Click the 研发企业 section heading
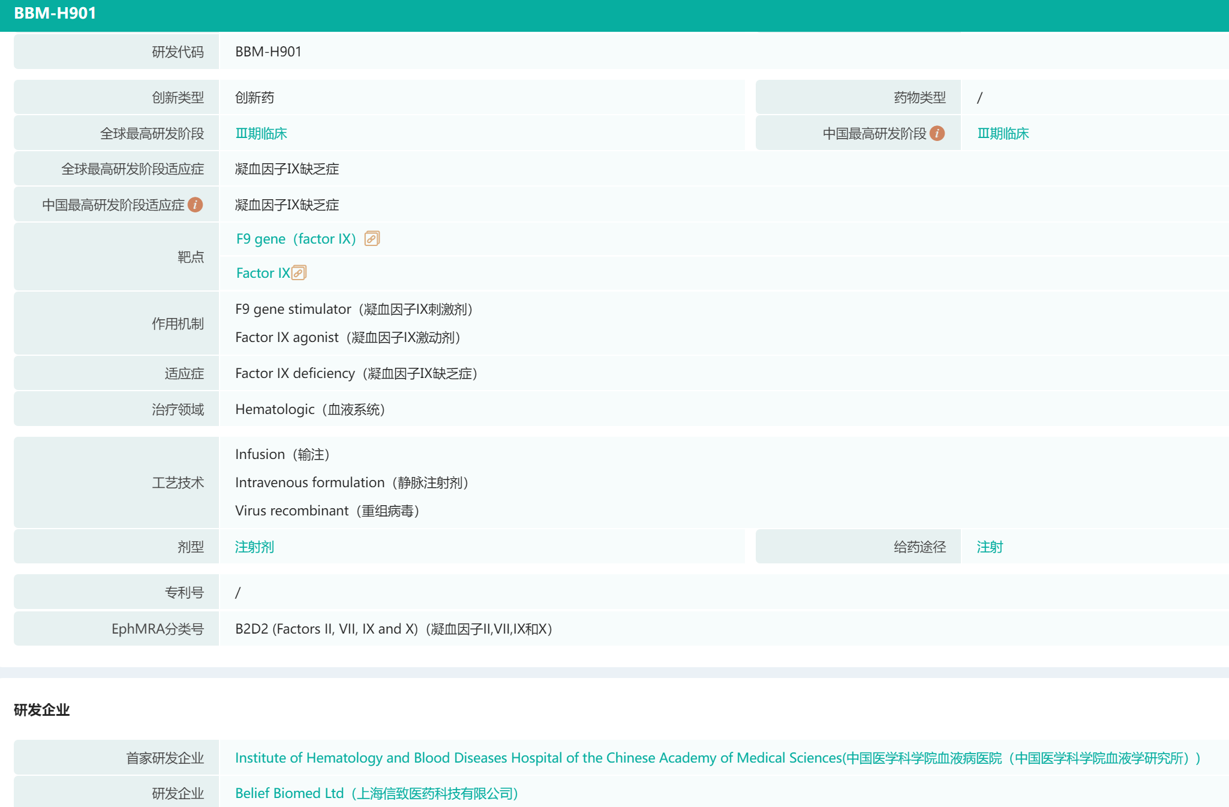The image size is (1229, 807). 42,710
